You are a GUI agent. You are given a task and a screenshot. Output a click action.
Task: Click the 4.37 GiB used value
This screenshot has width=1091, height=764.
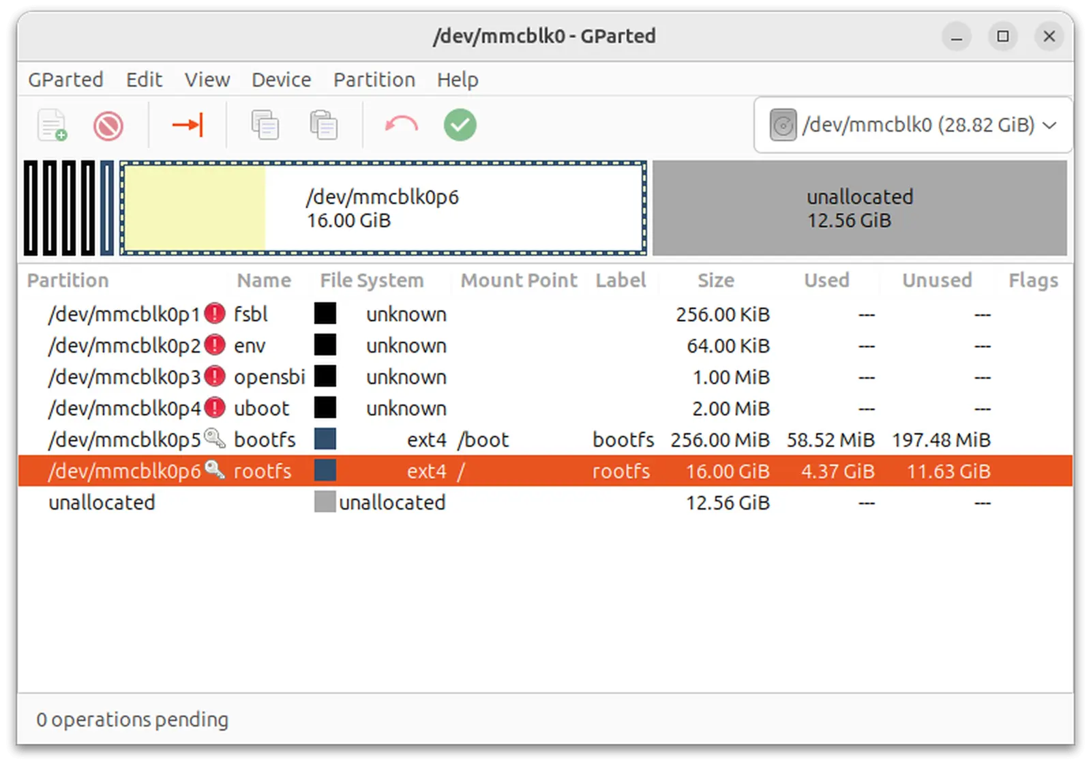coord(837,471)
